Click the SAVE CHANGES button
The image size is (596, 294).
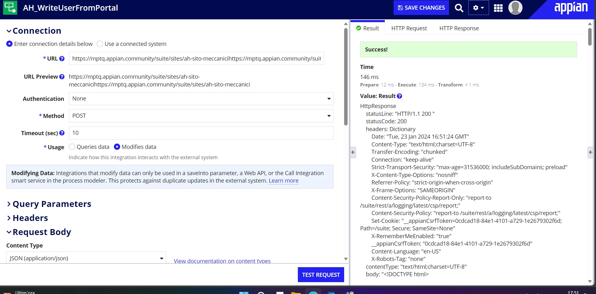click(421, 8)
